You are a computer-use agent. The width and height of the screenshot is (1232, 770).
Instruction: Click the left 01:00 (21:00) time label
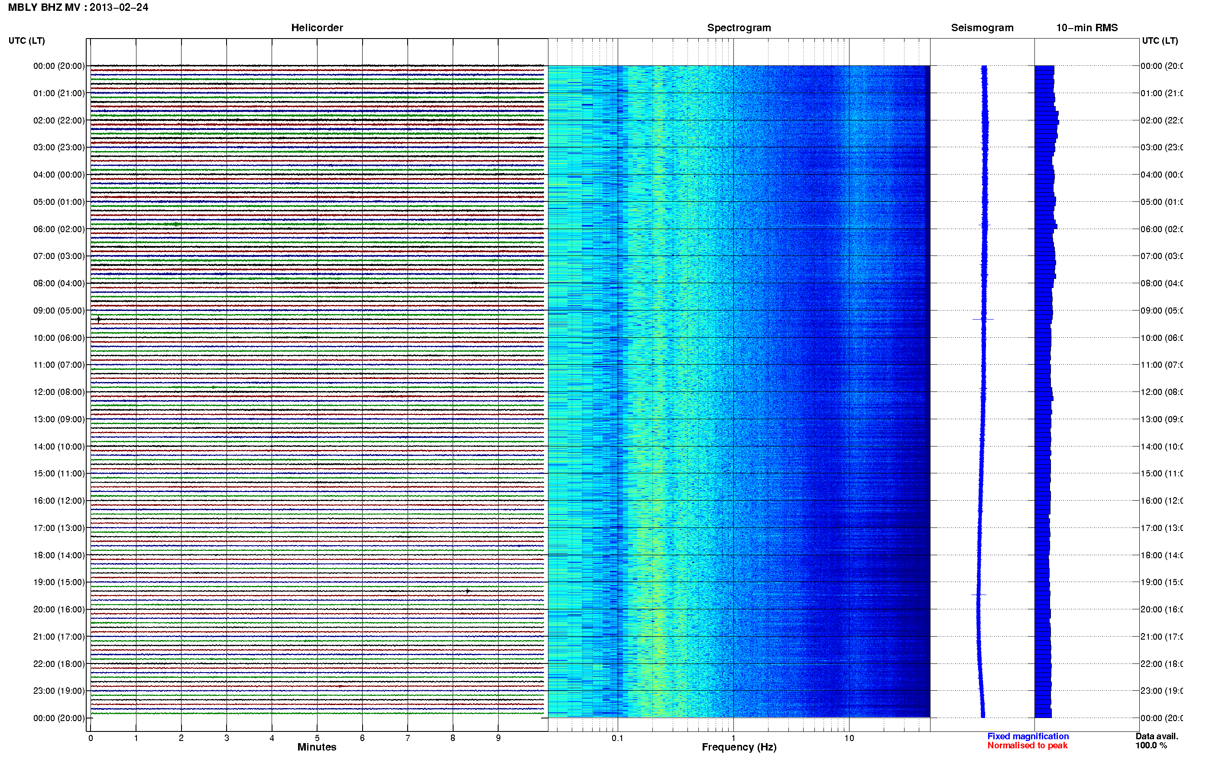point(59,93)
